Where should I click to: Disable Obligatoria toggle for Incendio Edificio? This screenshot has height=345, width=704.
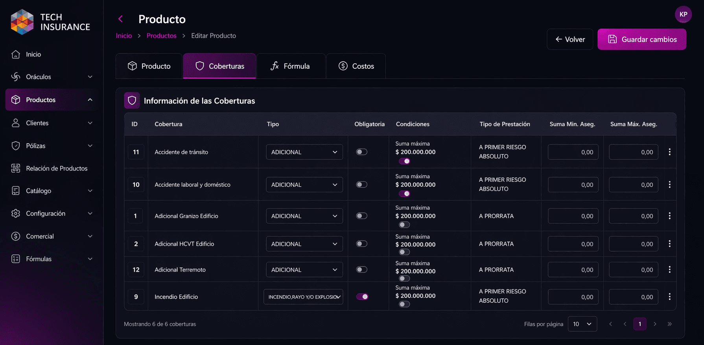[362, 297]
